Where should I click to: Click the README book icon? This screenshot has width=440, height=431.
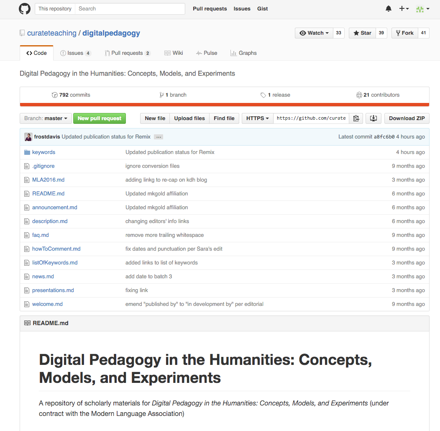pos(27,323)
